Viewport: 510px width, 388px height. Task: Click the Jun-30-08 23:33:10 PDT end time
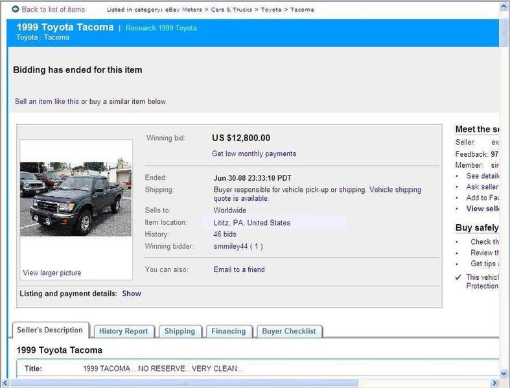(x=252, y=178)
